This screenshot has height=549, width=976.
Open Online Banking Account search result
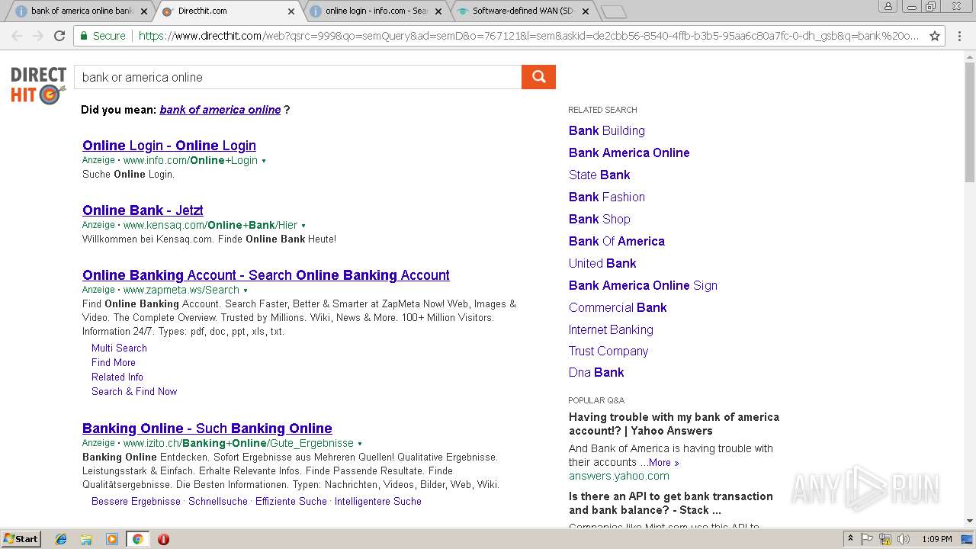click(266, 275)
